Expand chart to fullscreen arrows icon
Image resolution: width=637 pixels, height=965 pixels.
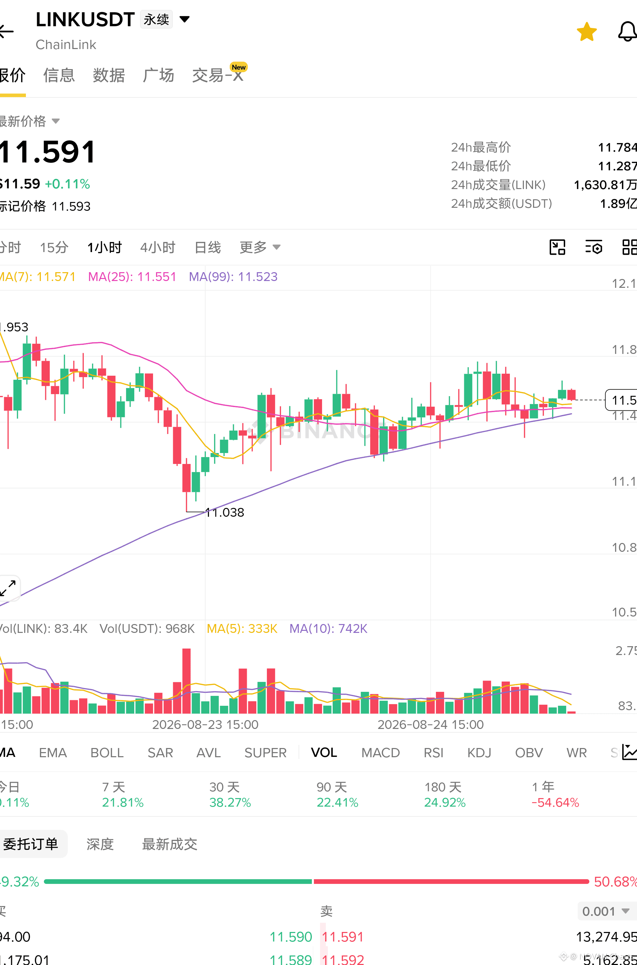tap(8, 588)
